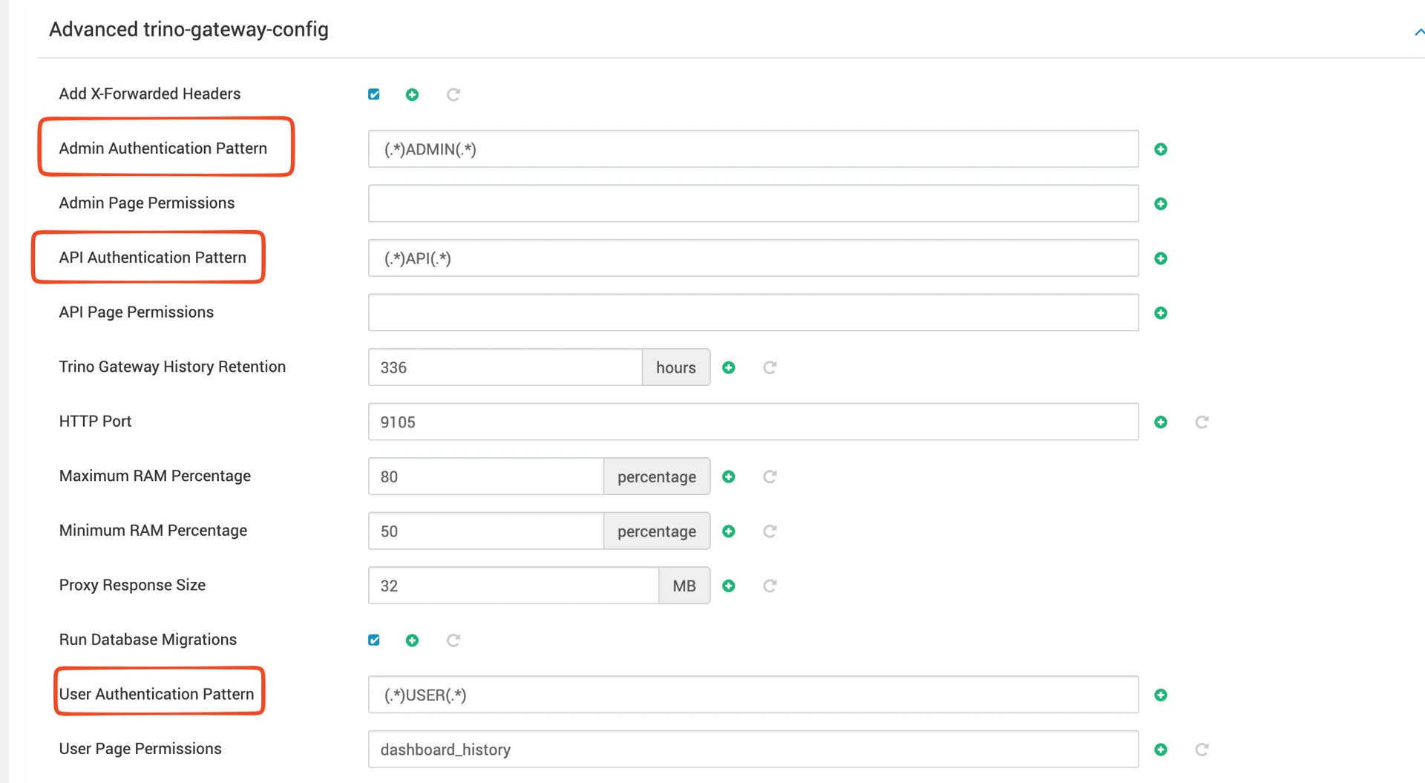Click the Proxy Response Size label

coord(132,585)
